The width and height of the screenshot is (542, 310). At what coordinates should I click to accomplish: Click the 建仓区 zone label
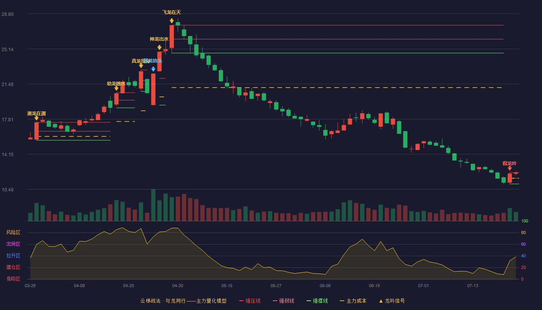[14, 267]
